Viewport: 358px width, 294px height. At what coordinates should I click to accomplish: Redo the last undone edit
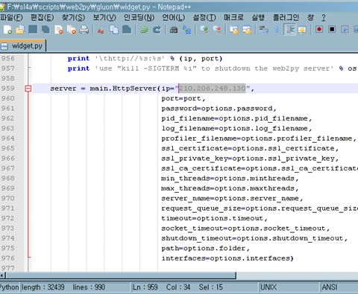pyautogui.click(x=157, y=30)
